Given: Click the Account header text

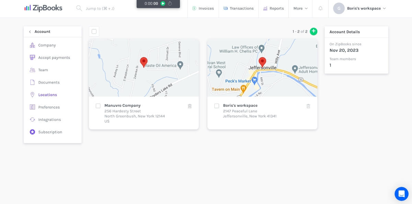Looking at the screenshot, I should click(42, 31).
